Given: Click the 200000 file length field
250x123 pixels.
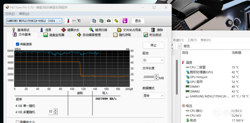Looking at the screenshot, I should (x=149, y=77).
